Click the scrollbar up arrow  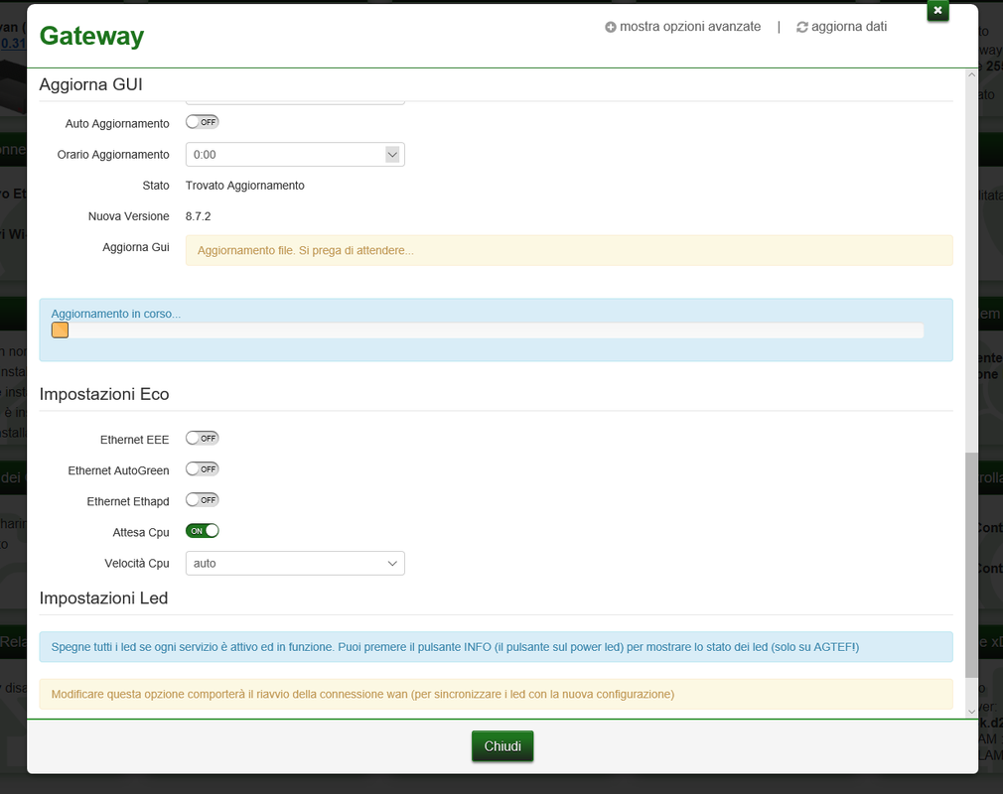(x=971, y=74)
